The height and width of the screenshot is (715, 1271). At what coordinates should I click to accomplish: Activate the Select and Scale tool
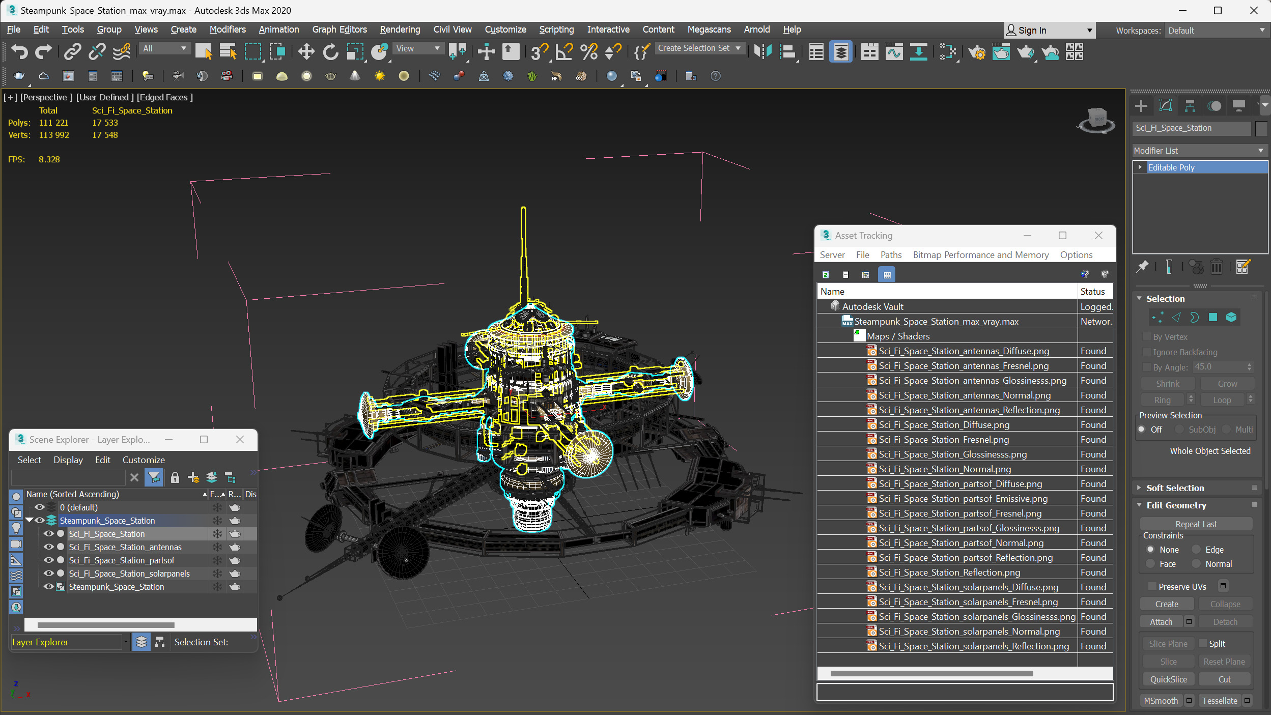coord(355,51)
